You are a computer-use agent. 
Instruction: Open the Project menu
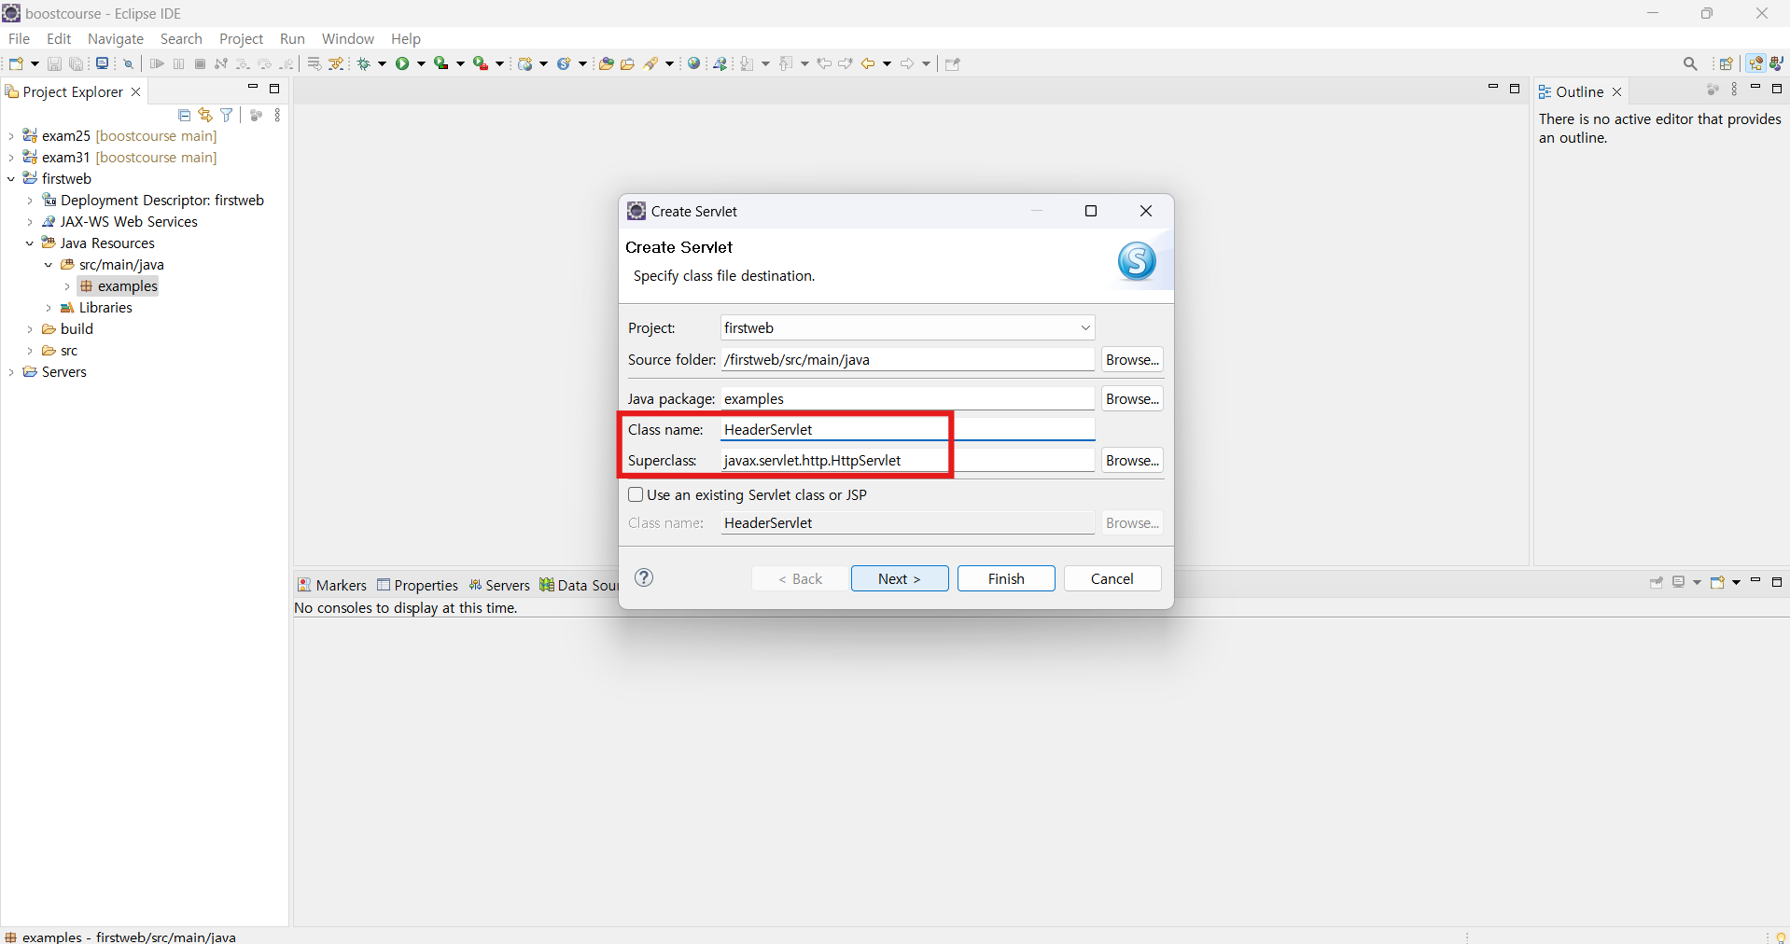241,38
